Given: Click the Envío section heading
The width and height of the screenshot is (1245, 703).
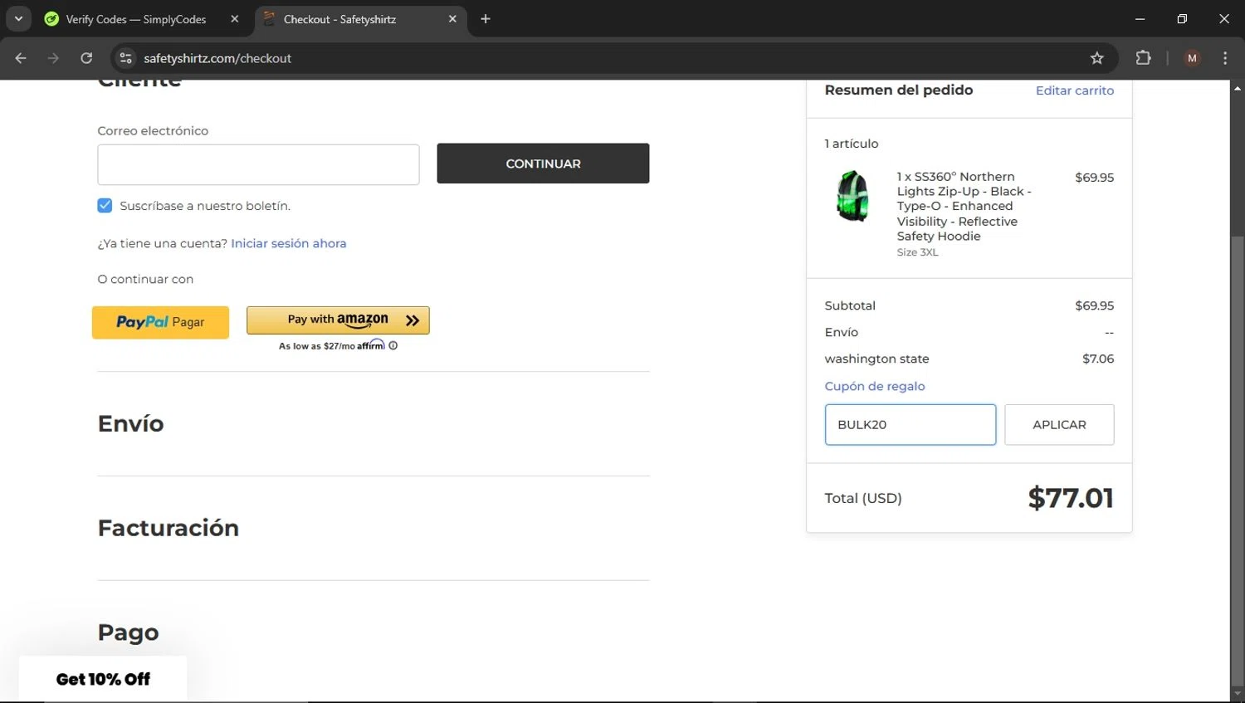Looking at the screenshot, I should 130,423.
